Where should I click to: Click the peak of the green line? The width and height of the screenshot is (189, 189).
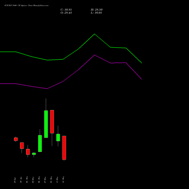pyautogui.click(x=94, y=34)
